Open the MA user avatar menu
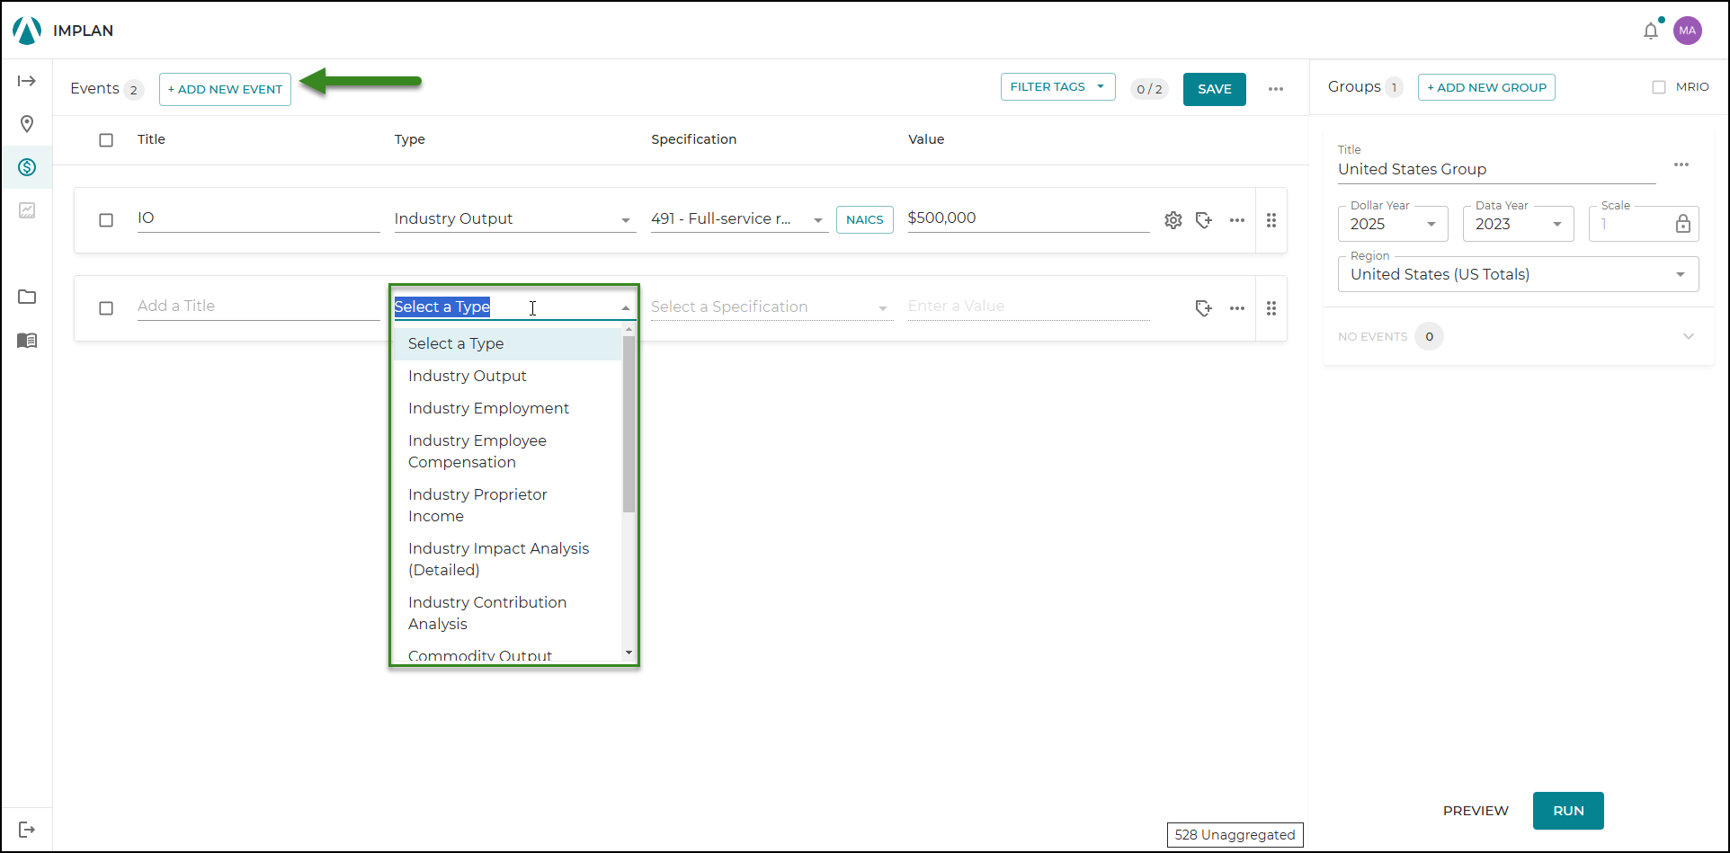This screenshot has width=1730, height=853. pos(1688,31)
